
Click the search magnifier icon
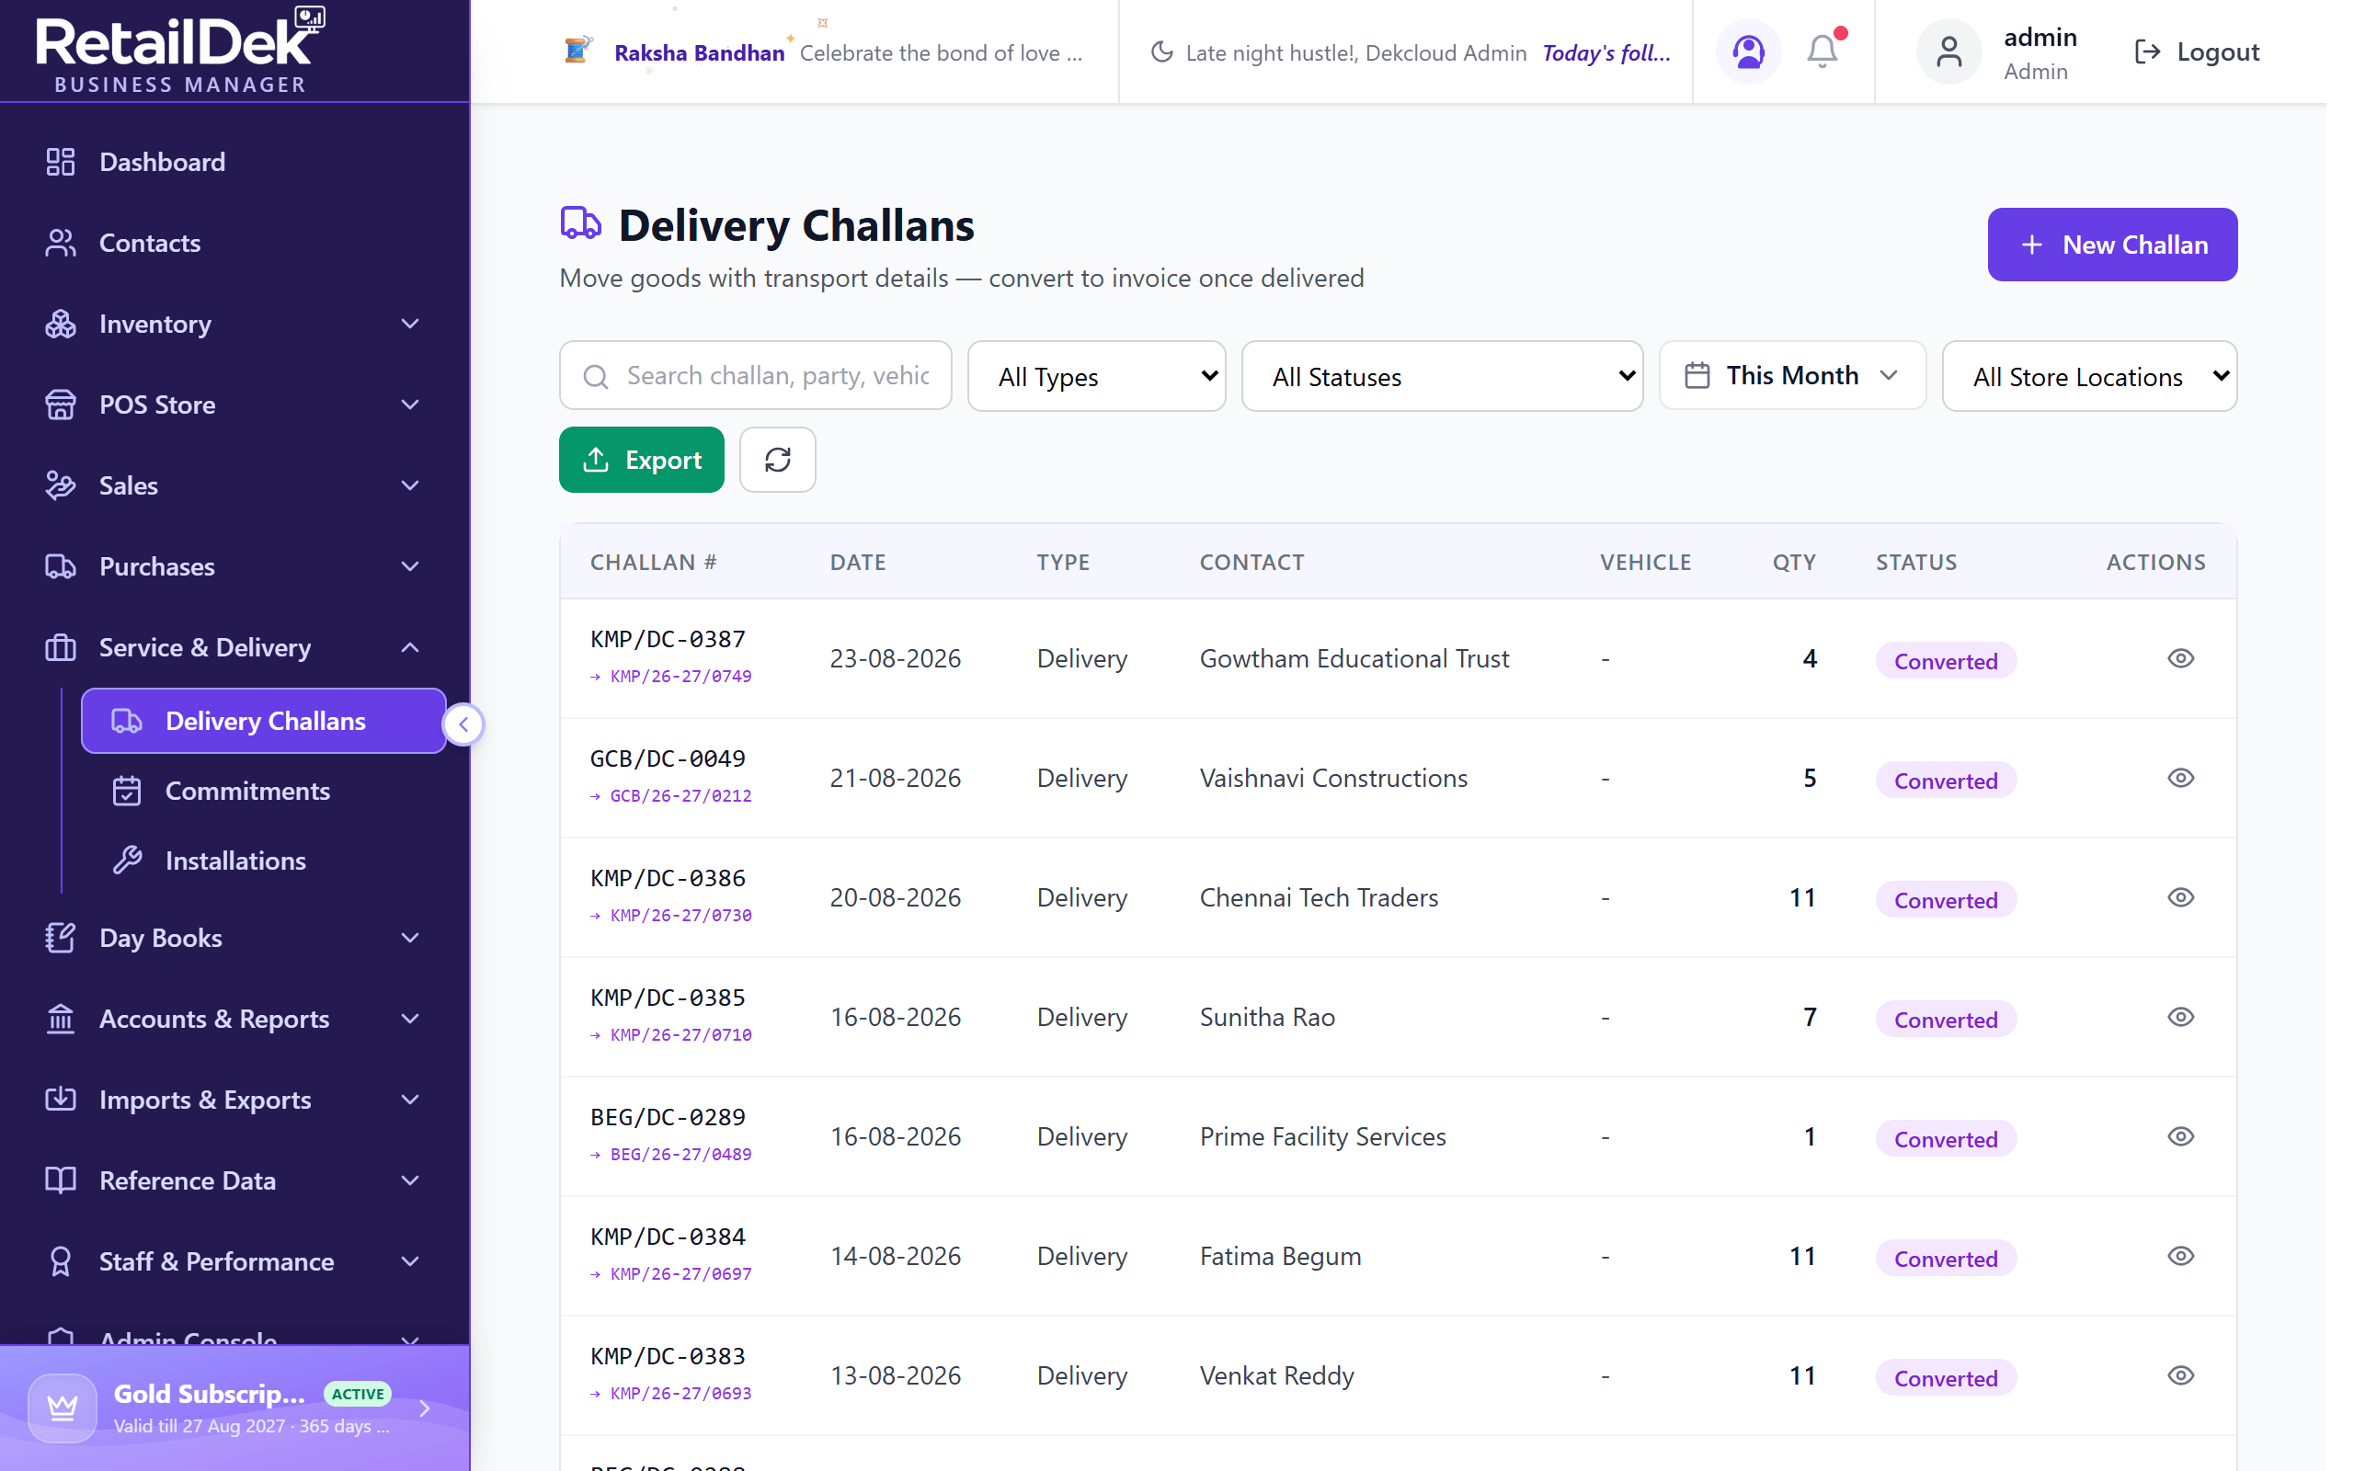pos(595,377)
